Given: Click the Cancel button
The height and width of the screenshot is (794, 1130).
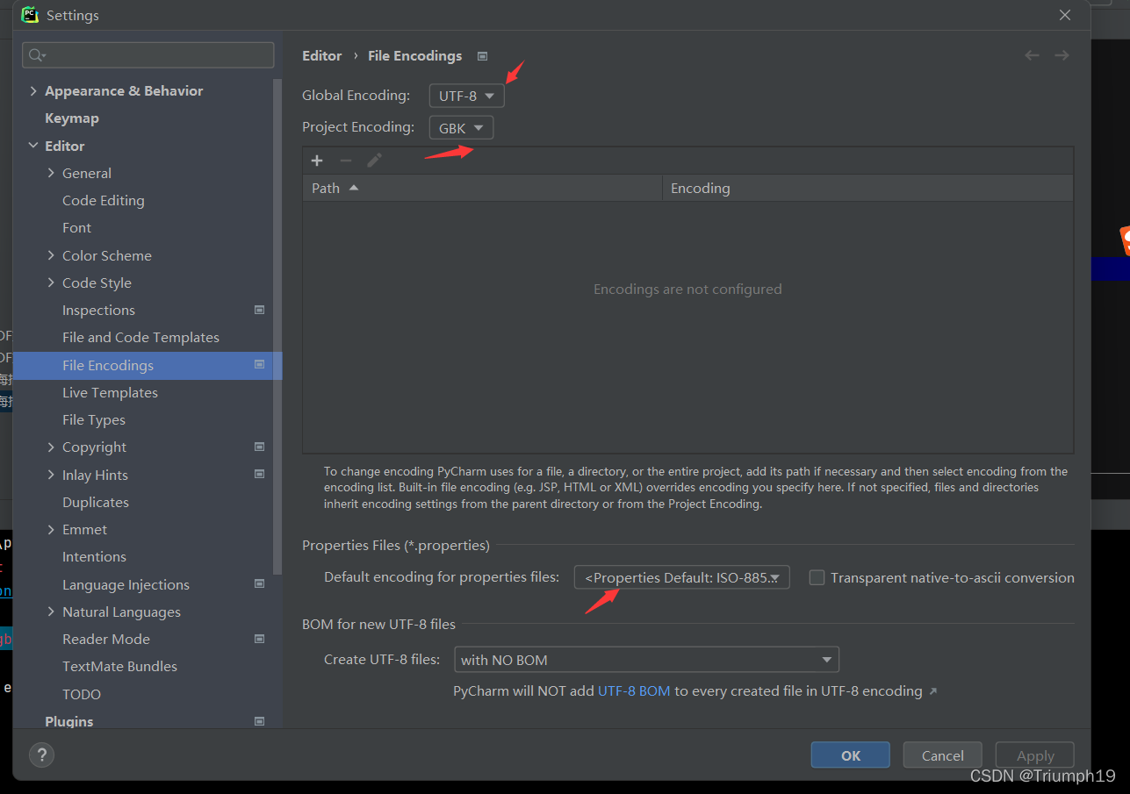Looking at the screenshot, I should [x=943, y=755].
